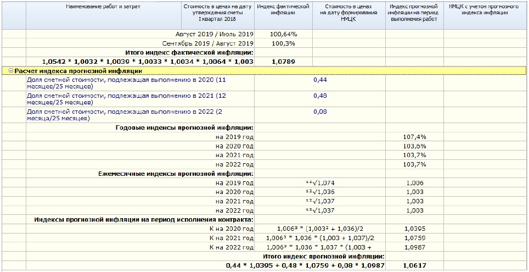Select the 0,44 share value for 2020

pyautogui.click(x=320, y=80)
